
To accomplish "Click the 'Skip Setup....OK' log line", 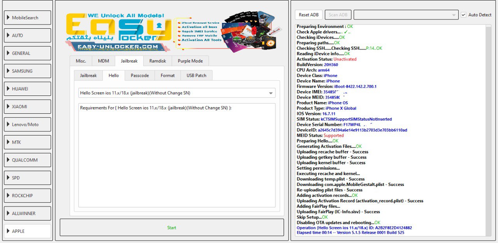I will click(x=312, y=217).
